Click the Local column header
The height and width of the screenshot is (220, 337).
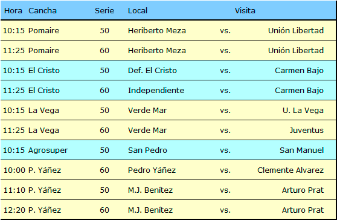click(138, 11)
